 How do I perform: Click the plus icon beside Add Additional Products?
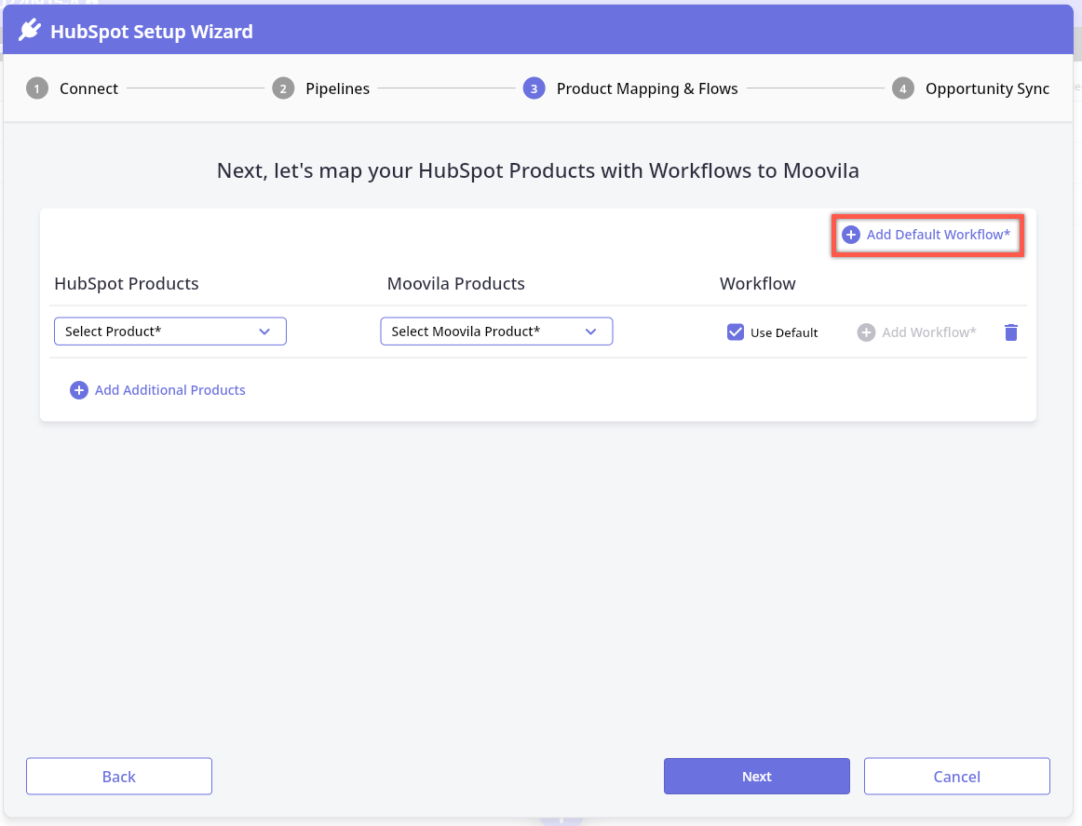click(x=79, y=390)
